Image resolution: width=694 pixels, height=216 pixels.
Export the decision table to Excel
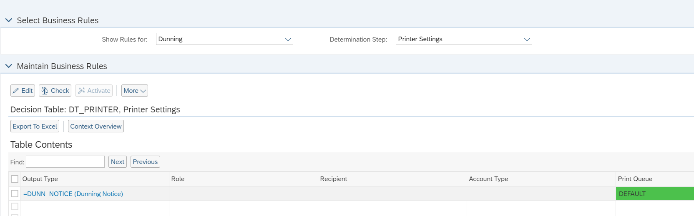pos(35,127)
